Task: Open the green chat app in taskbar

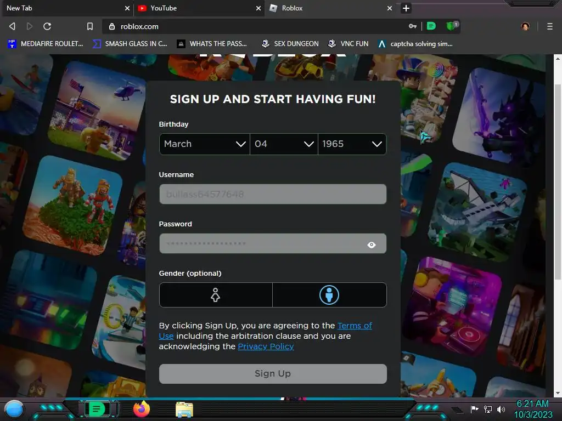Action: click(x=97, y=409)
